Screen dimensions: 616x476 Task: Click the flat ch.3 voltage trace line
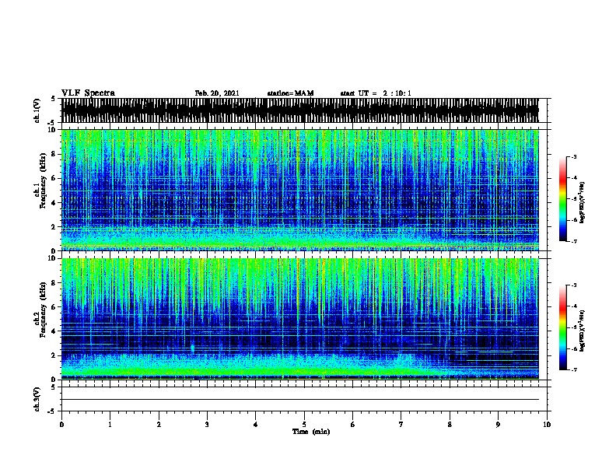tap(300, 400)
